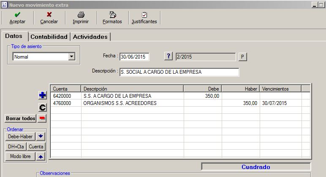Image resolution: width=326 pixels, height=177 pixels.
Task: Cancel the entry with red X
Action: tap(49, 18)
